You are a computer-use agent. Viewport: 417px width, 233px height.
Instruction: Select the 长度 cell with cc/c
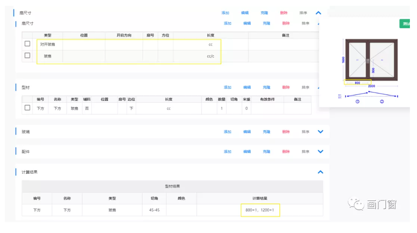[210, 56]
